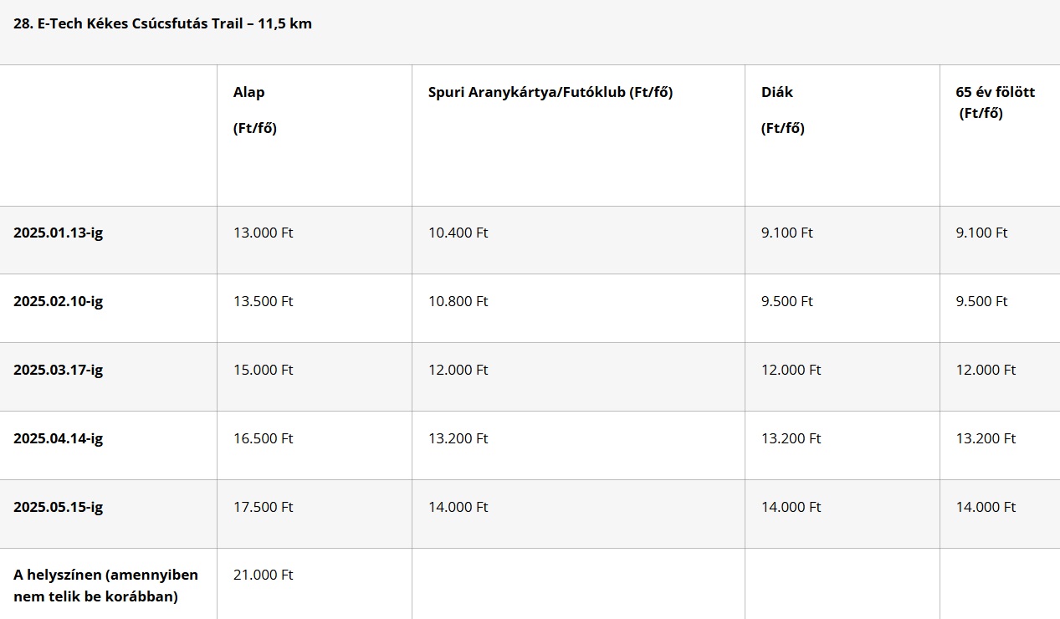Select the 13.500 Ft base price cell
Viewport: 1060px width, 619px height.
[x=264, y=301]
